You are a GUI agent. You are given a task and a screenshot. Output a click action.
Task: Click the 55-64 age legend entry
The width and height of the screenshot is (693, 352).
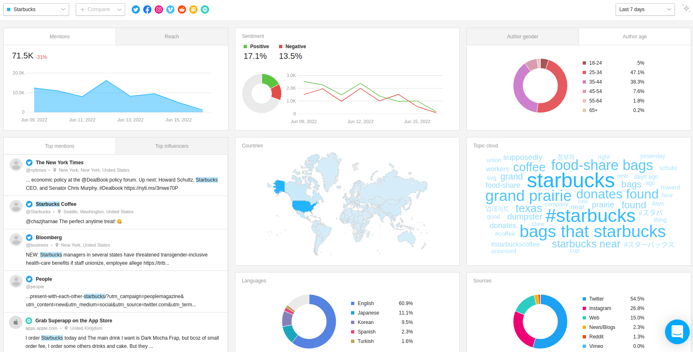coord(614,101)
